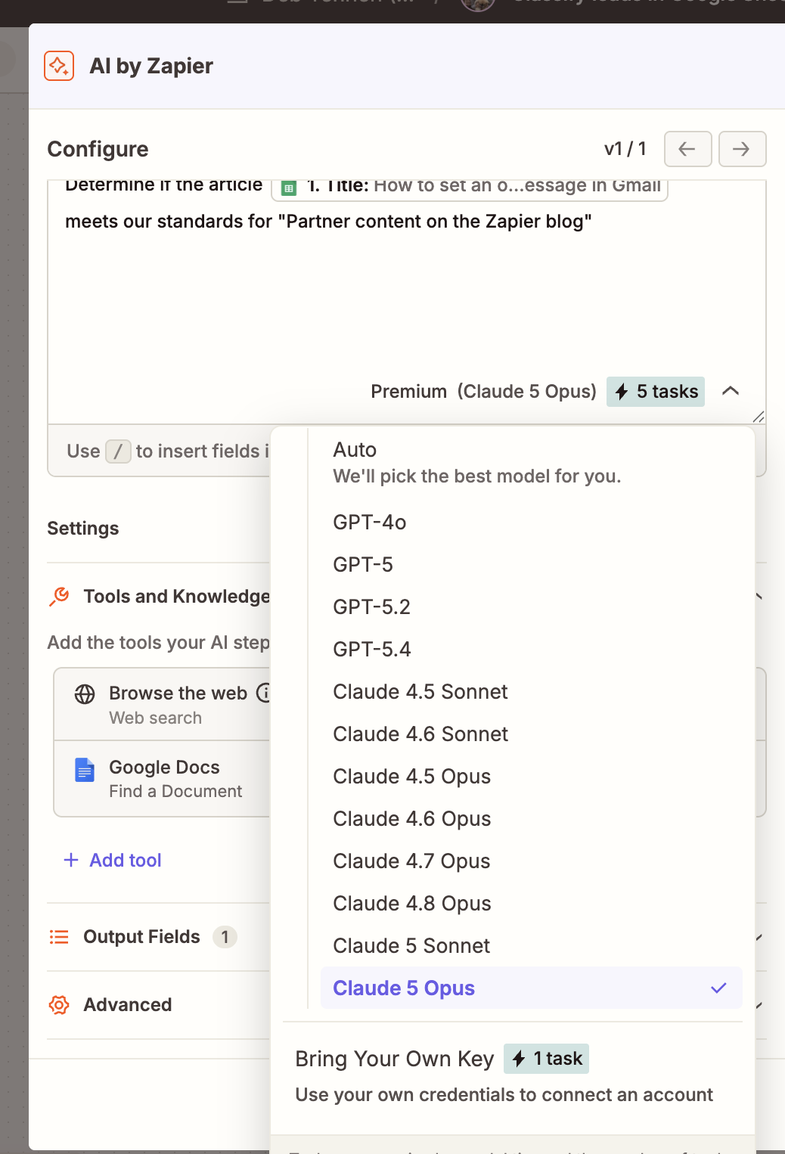This screenshot has width=785, height=1154.
Task: Click the prompt area resize handle
Action: coord(759,417)
